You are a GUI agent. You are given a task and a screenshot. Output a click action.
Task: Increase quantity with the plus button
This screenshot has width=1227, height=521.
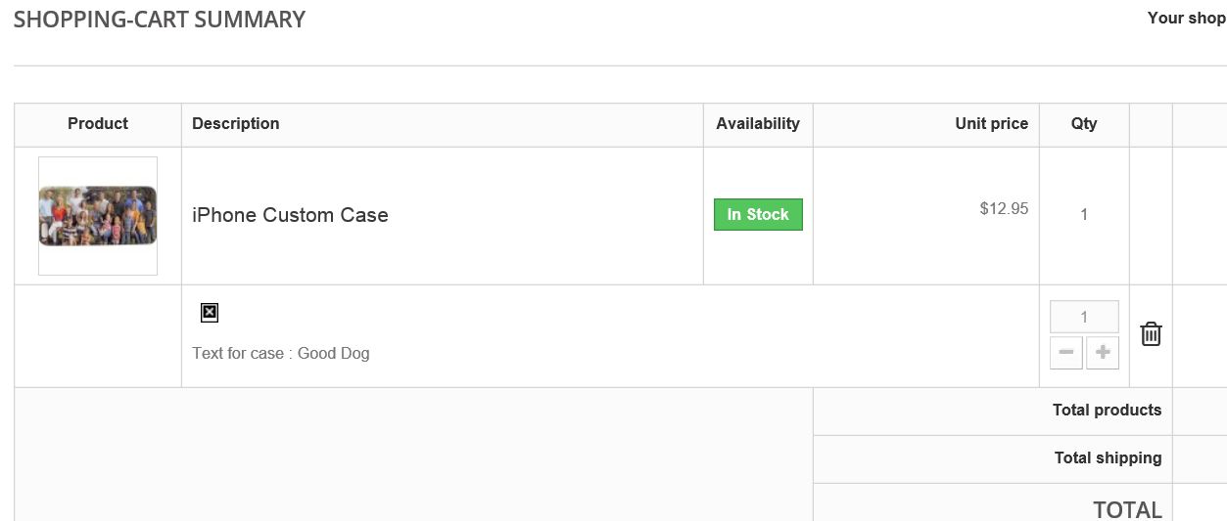tap(1103, 353)
